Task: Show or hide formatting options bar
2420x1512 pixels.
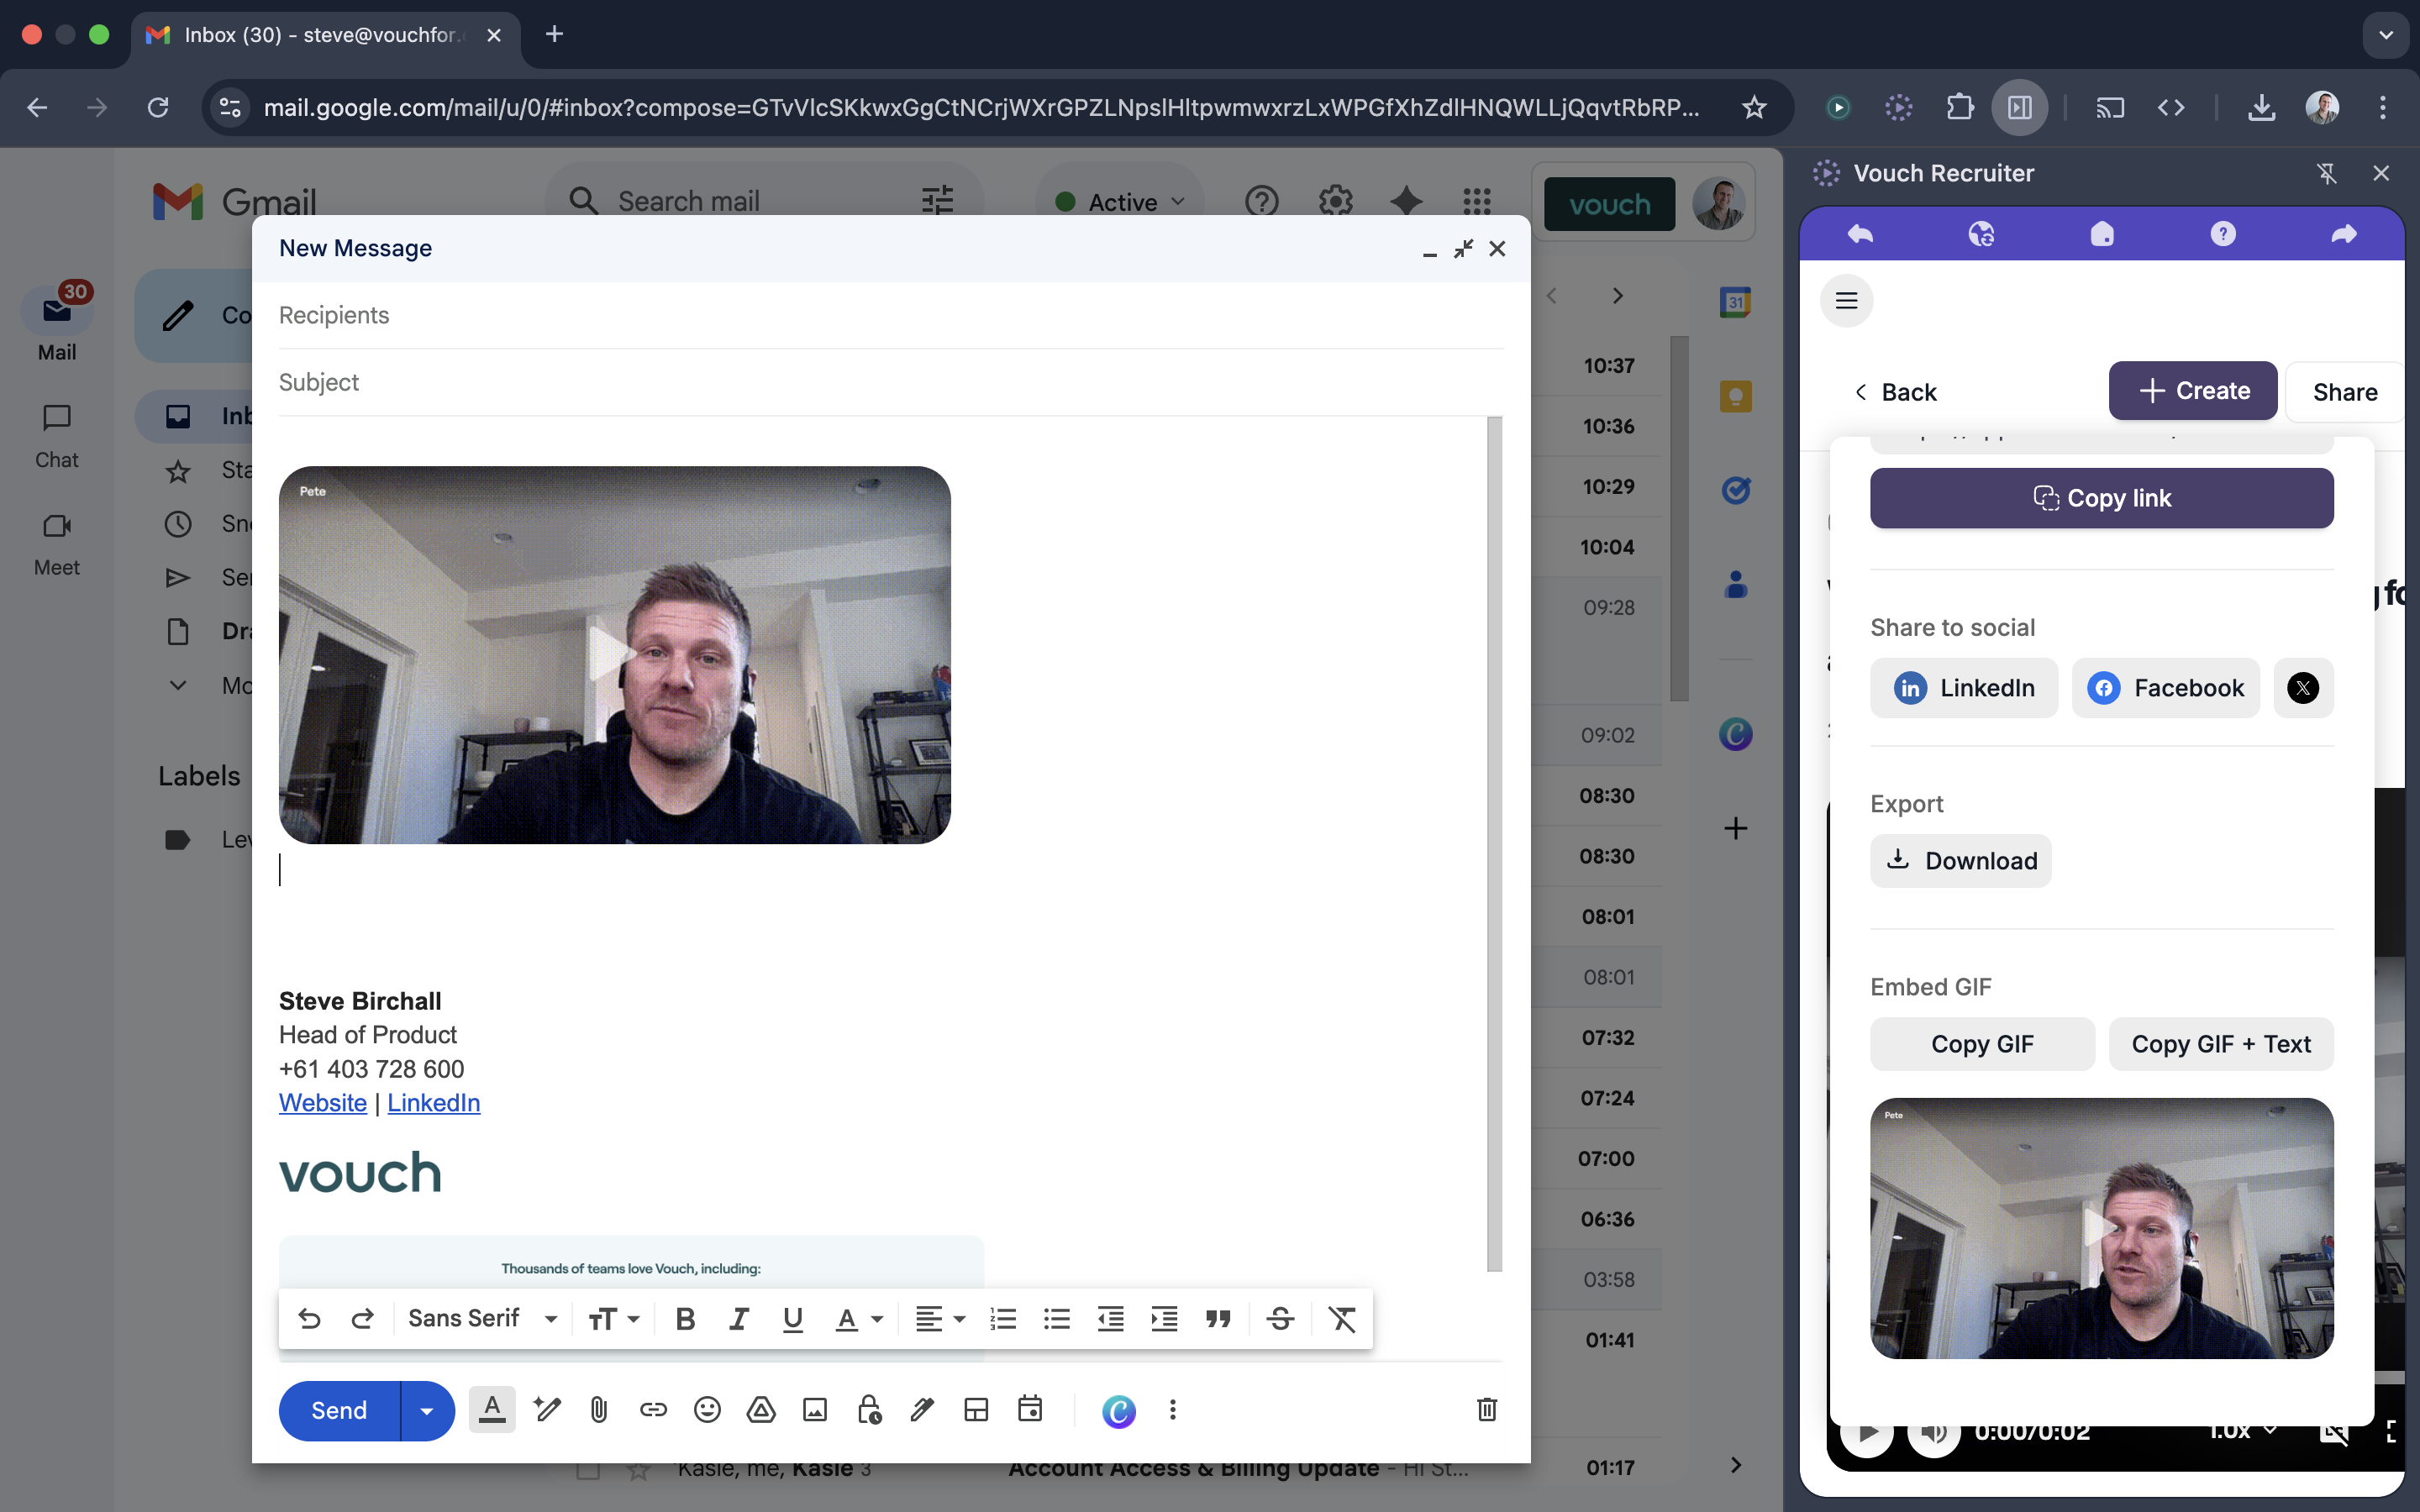Action: (492, 1410)
